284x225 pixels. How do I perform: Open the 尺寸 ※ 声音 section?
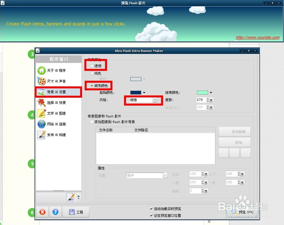tap(59, 81)
